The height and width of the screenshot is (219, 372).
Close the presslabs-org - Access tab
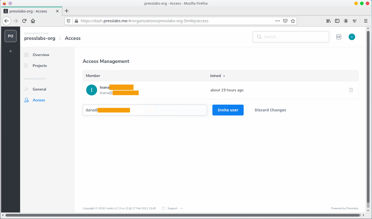[57, 11]
